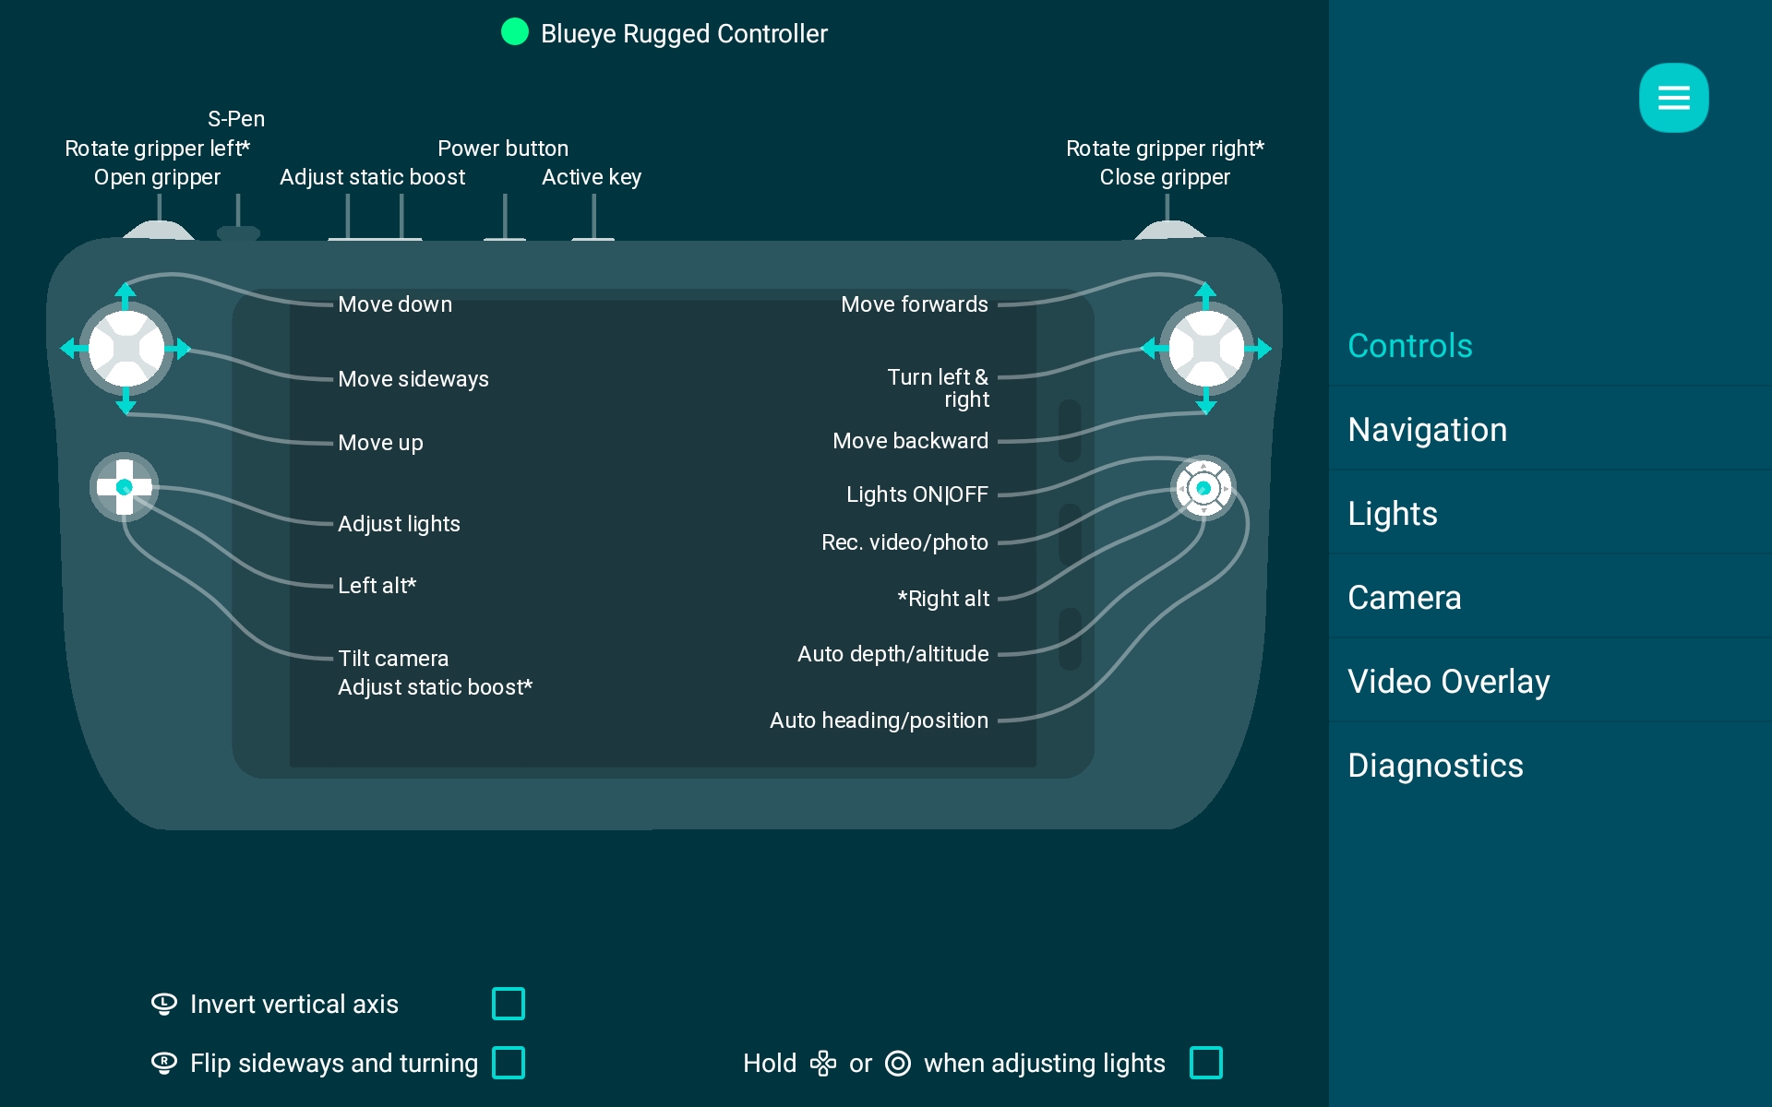The height and width of the screenshot is (1107, 1772).
Task: Click the top Adjust static boost label
Action: pyautogui.click(x=373, y=177)
